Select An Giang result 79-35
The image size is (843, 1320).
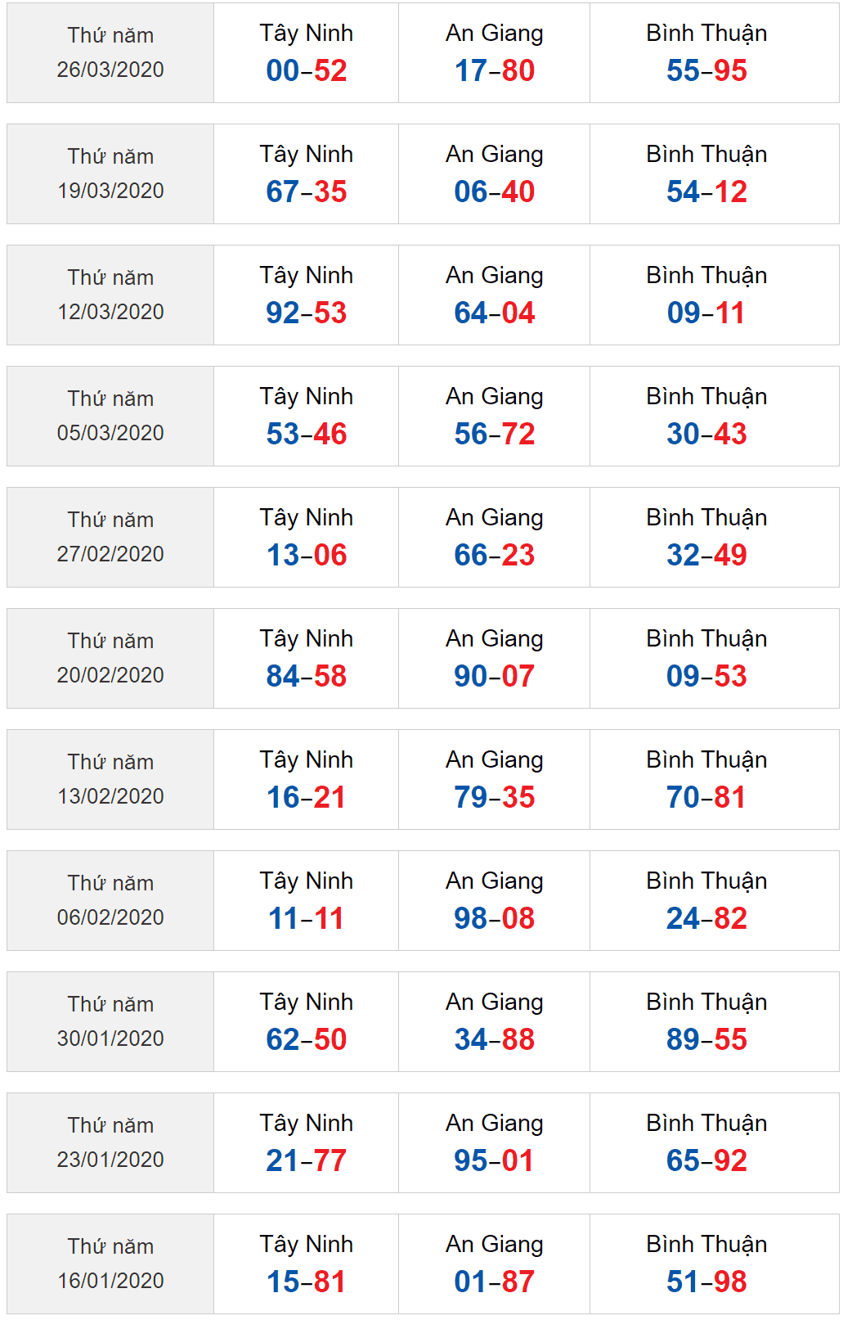494,797
